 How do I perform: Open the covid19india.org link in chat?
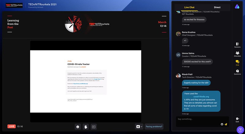[x=201, y=97]
